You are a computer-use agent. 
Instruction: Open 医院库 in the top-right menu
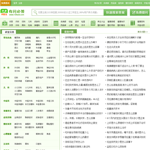[121, 3]
